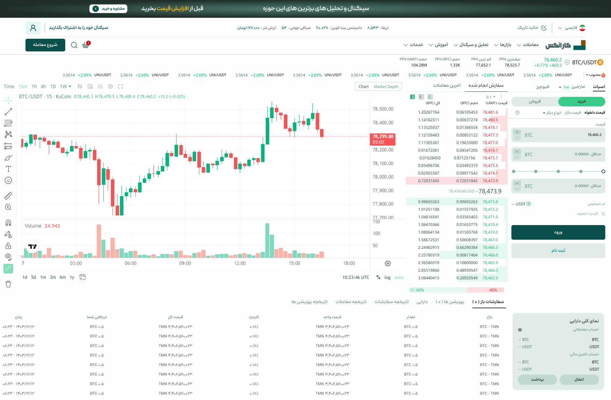This screenshot has width=611, height=400.
Task: Open BTC/USDT pair selector dropdown
Action: (x=567, y=63)
